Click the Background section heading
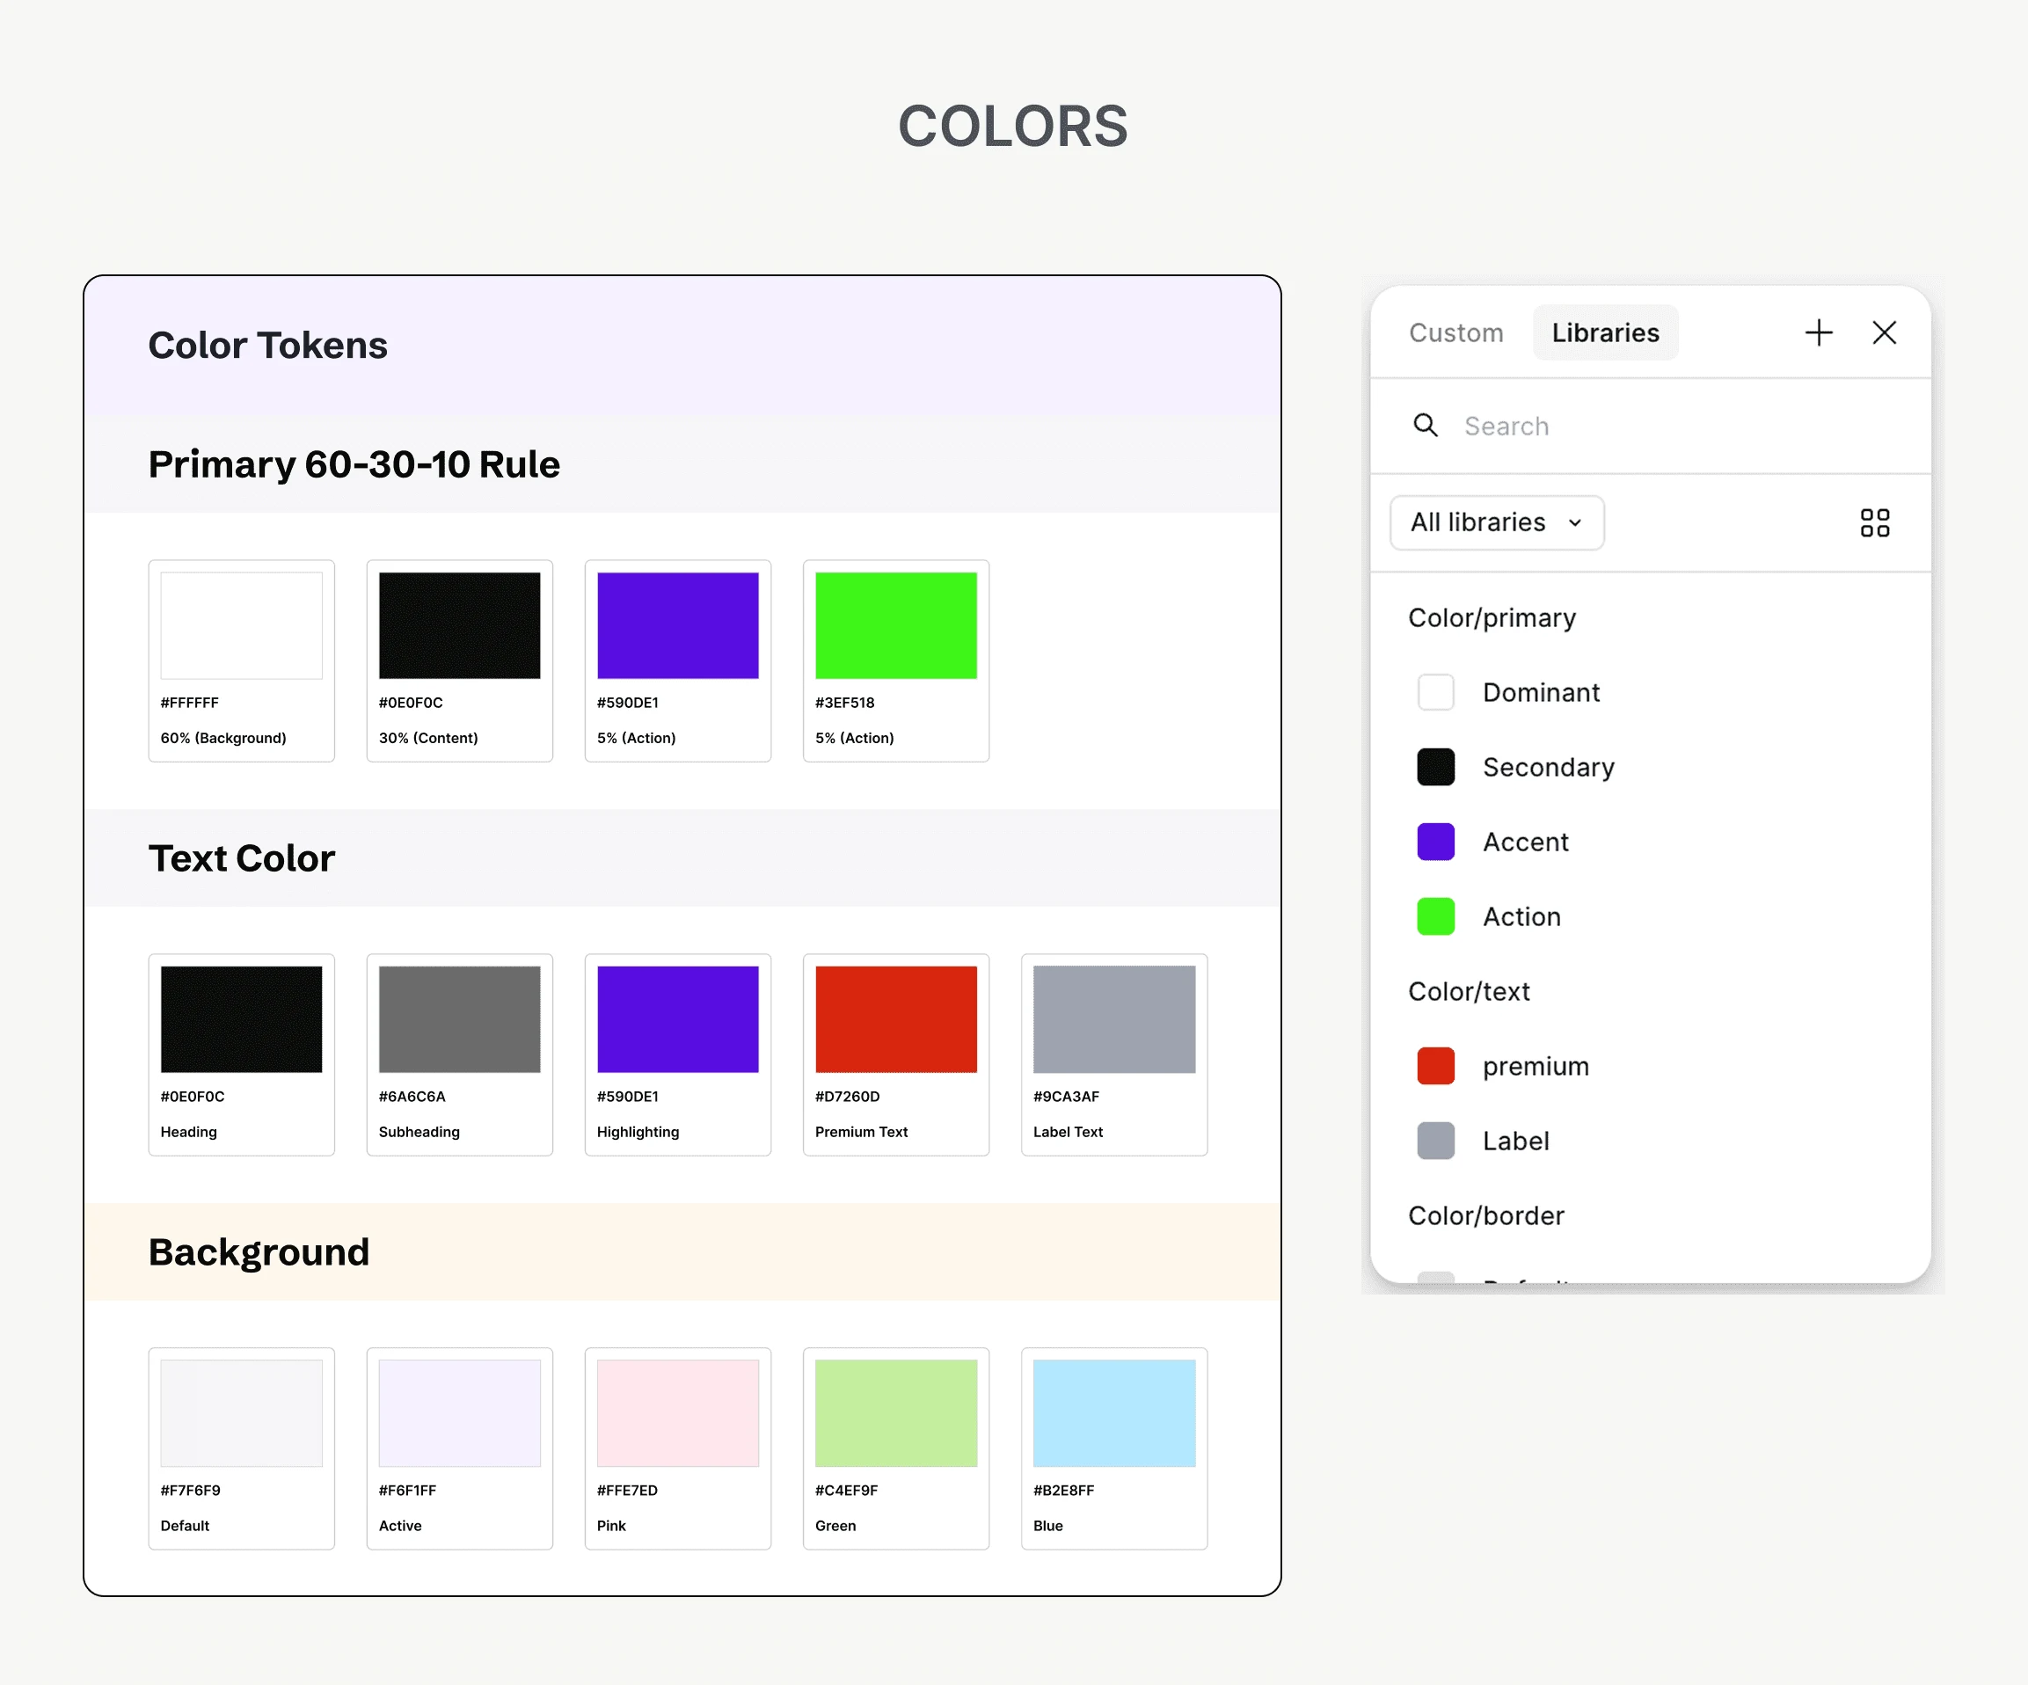The width and height of the screenshot is (2028, 1685). tap(259, 1252)
